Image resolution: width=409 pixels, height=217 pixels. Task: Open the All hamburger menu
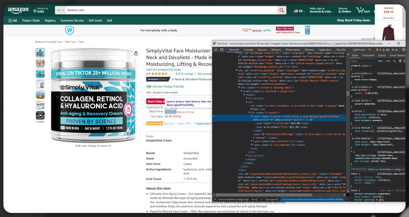tap(12, 20)
